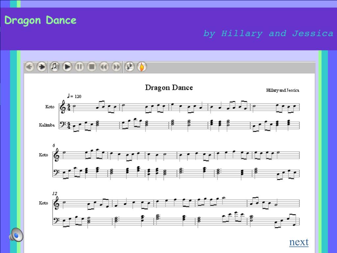Click the Dragon Dance score heading

pos(169,88)
